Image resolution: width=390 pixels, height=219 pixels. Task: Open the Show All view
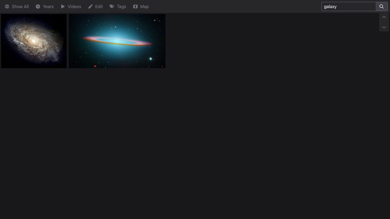click(16, 6)
